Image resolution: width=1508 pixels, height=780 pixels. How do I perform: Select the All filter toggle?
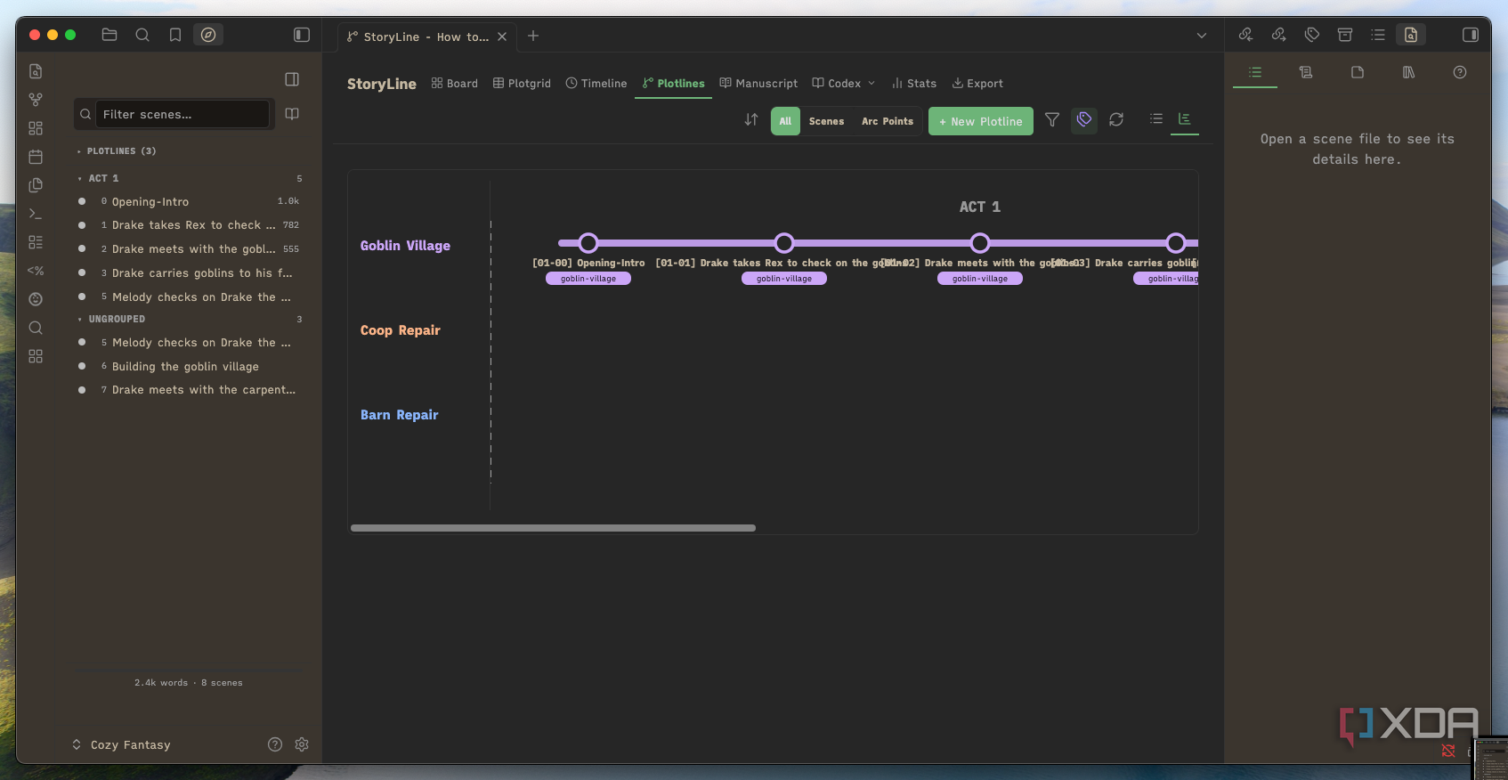pyautogui.click(x=785, y=121)
